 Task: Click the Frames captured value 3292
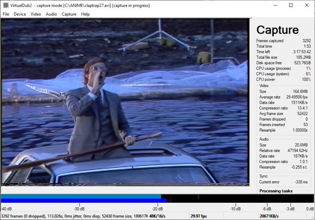point(306,41)
